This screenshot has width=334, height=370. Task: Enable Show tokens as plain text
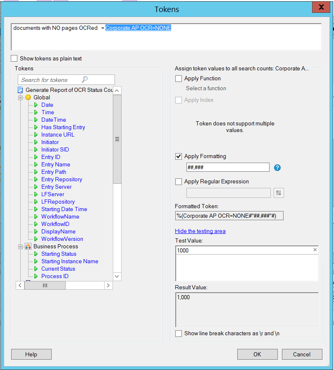coord(15,59)
